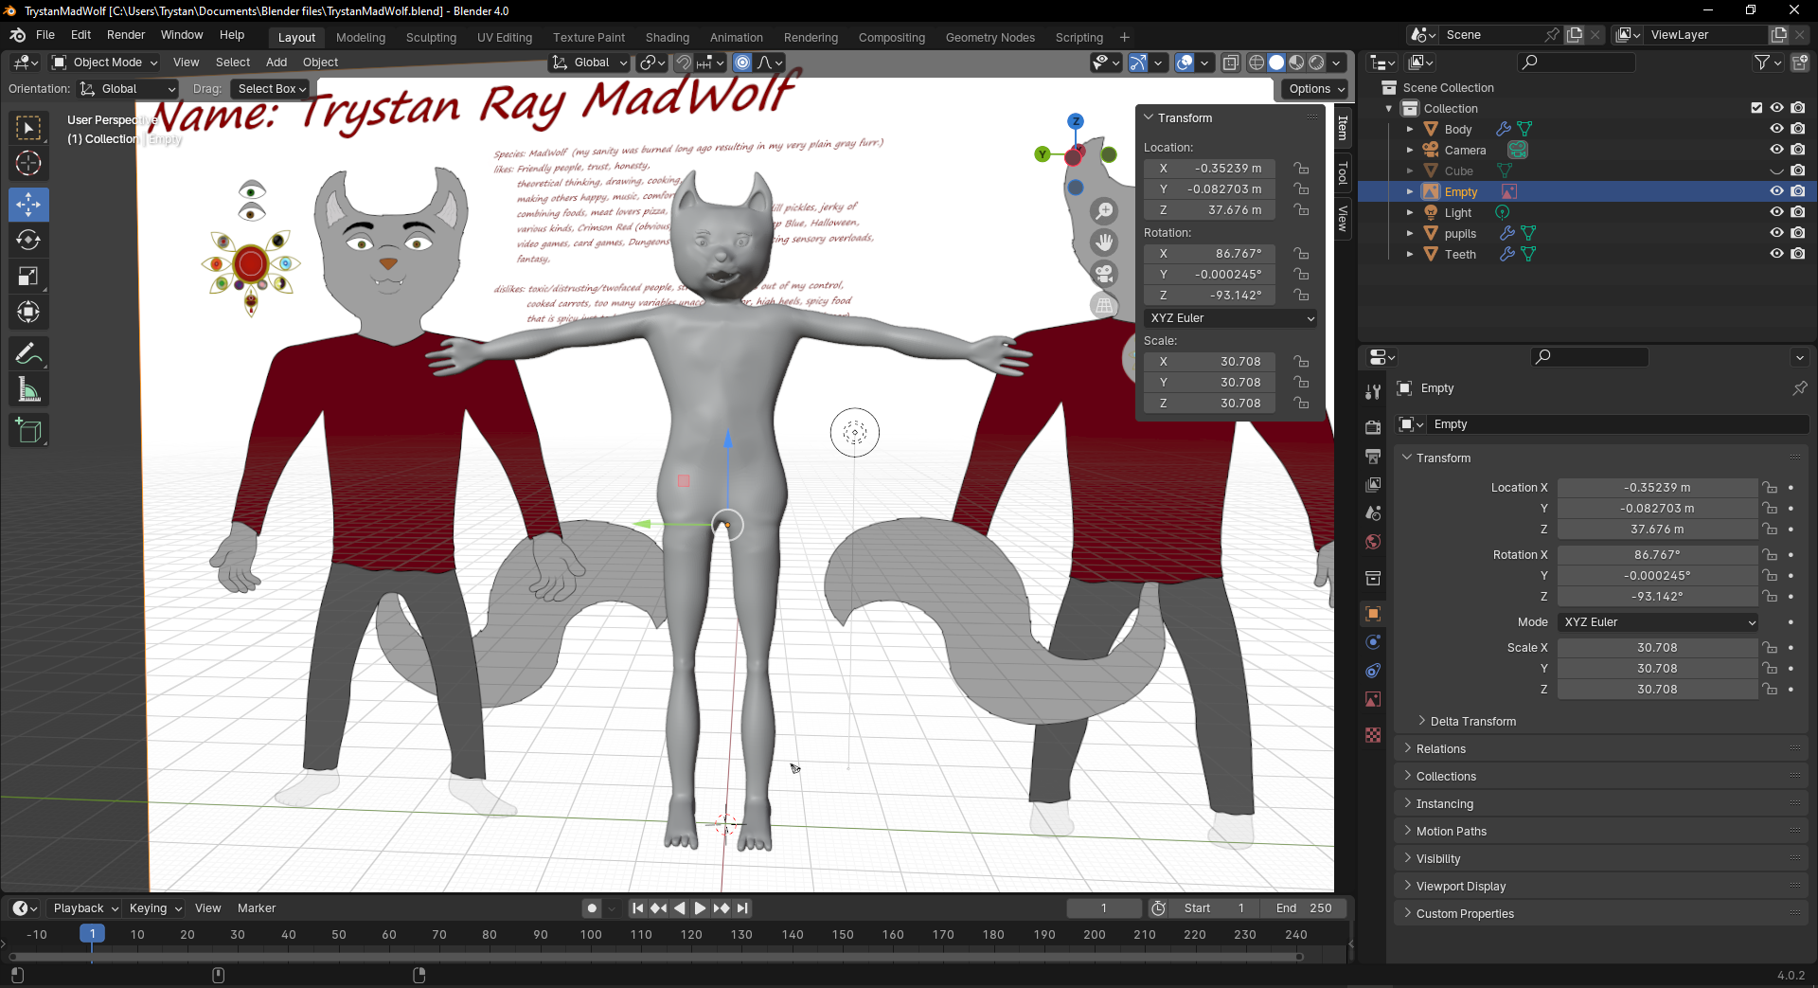
Task: Toggle the Collection exclude checkbox
Action: tap(1756, 108)
